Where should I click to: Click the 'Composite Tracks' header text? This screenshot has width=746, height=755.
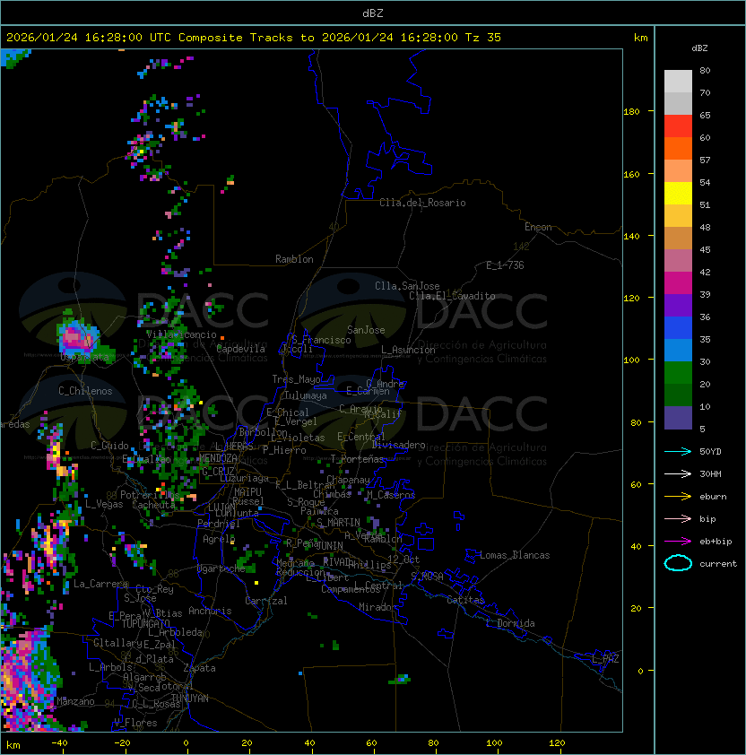click(236, 37)
